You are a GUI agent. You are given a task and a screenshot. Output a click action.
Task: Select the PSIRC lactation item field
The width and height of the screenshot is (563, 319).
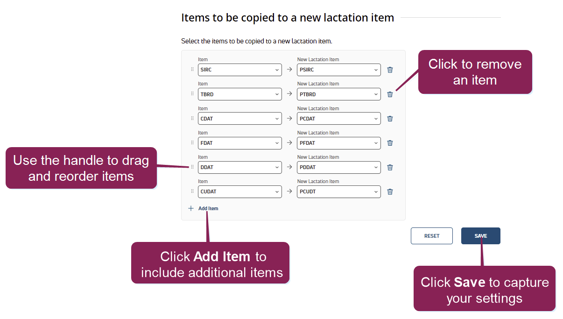coord(338,70)
